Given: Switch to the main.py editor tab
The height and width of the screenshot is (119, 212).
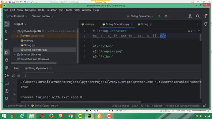Looking at the screenshot, I should (x=88, y=24).
